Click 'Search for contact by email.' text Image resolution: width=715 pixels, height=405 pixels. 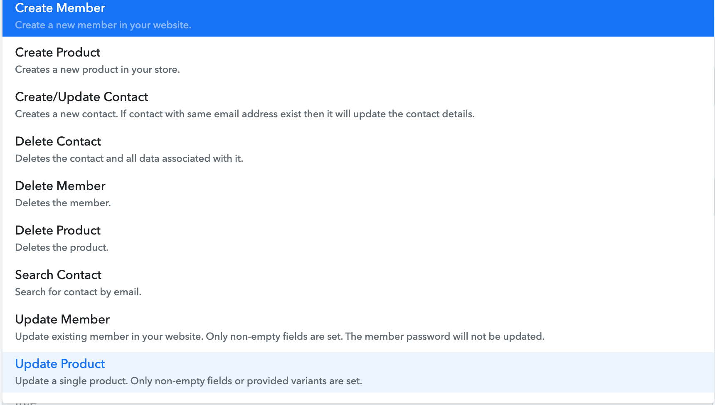click(78, 292)
